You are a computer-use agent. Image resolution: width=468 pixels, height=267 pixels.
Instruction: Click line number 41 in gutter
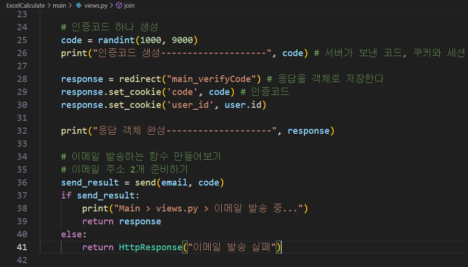pyautogui.click(x=22, y=247)
